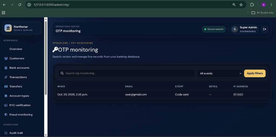Viewport: 276px width, 137px height.
Task: Click the Code sent event cell
Action: [182, 95]
